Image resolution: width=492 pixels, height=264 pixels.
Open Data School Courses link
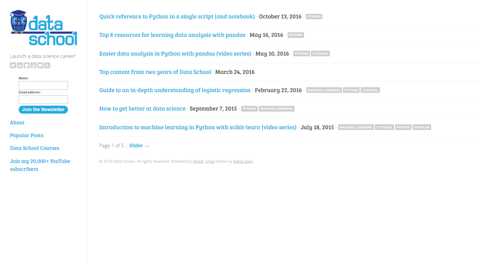pyautogui.click(x=35, y=148)
